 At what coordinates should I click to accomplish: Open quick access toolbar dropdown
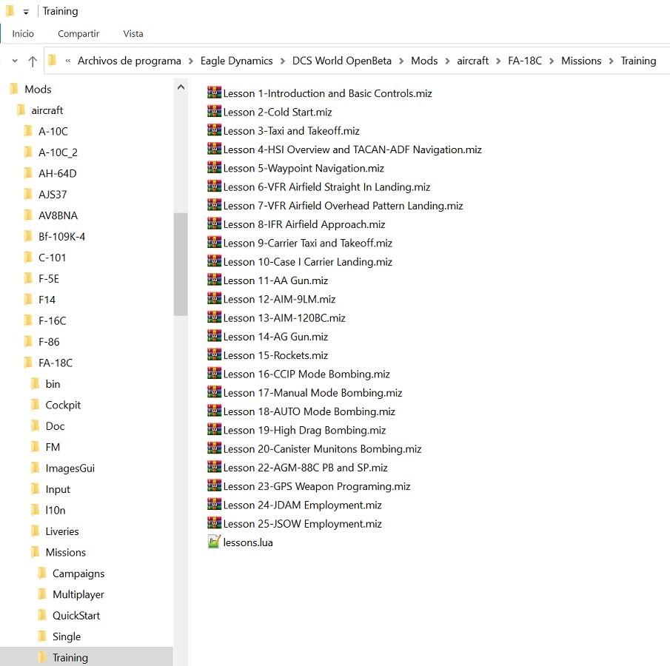point(26,12)
